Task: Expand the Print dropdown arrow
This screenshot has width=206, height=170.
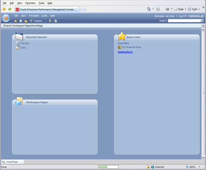Action: (172, 9)
